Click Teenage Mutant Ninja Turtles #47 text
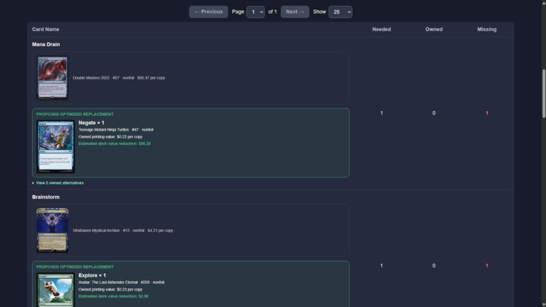The width and height of the screenshot is (546, 307). point(116,129)
